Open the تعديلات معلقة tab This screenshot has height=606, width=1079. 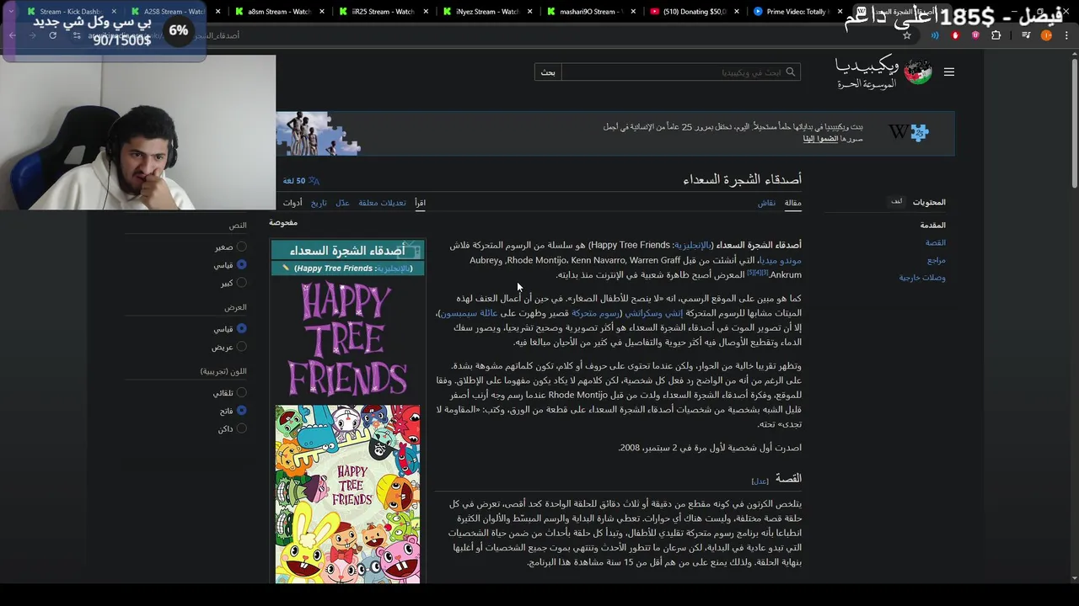(382, 203)
